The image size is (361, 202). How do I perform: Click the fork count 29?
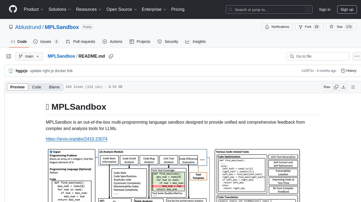click(316, 27)
